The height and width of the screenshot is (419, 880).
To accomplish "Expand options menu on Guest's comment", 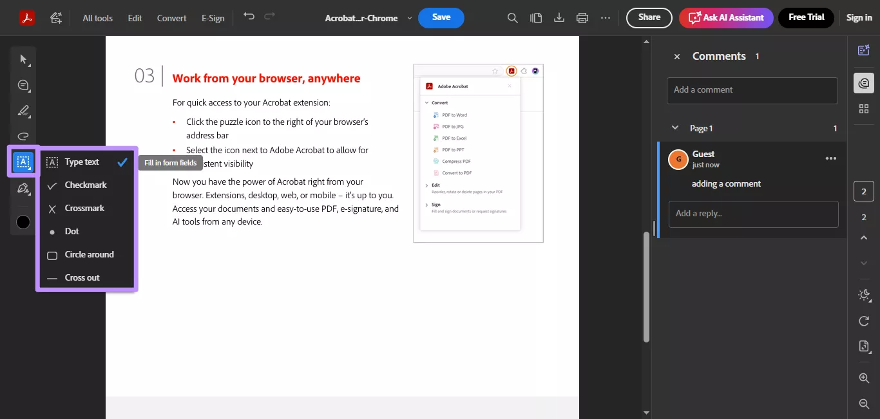I will pos(831,158).
